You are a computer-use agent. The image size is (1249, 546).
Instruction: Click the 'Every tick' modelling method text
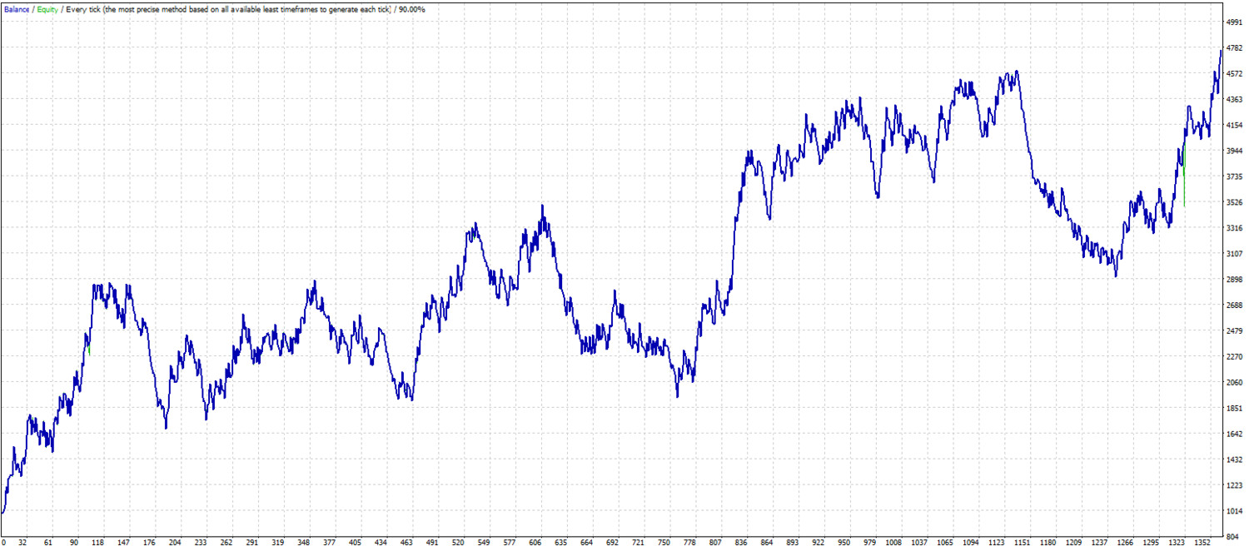click(x=85, y=8)
